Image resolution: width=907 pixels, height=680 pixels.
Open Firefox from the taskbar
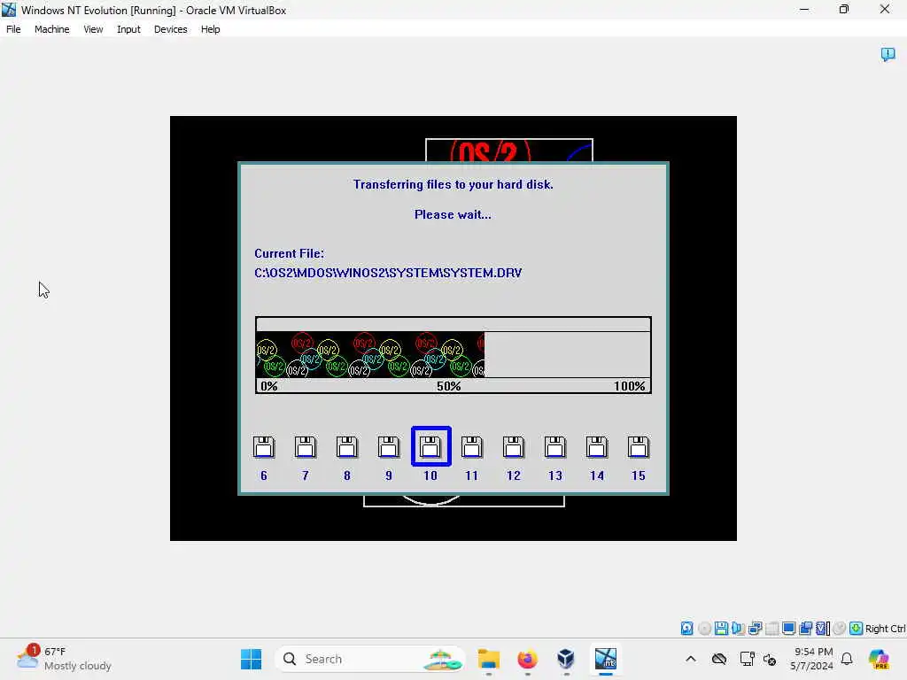coord(528,659)
